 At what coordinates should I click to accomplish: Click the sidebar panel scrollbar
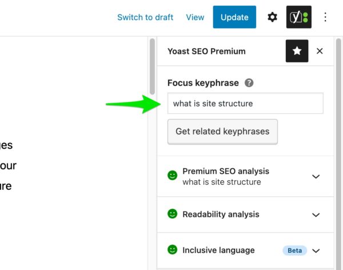tap(338, 153)
